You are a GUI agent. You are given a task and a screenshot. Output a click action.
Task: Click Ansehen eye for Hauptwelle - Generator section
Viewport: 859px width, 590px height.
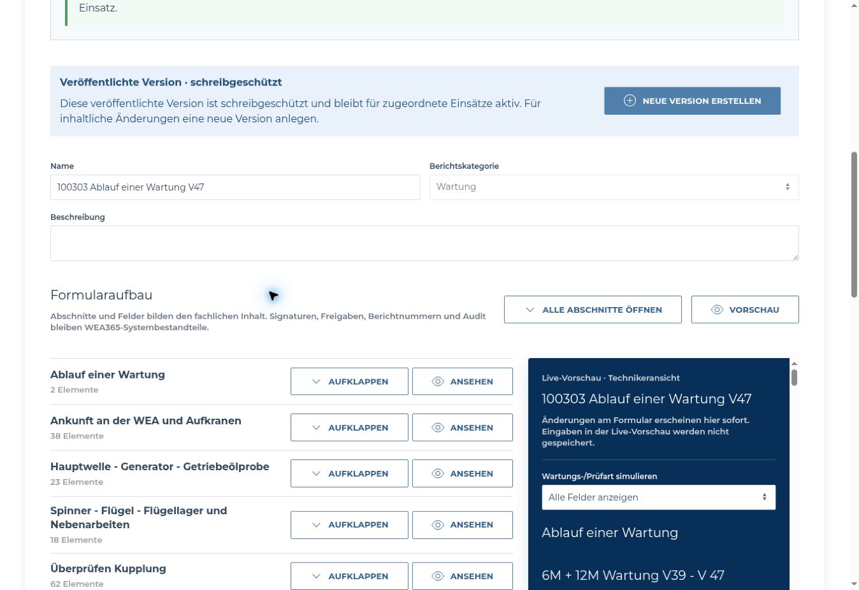click(x=438, y=473)
